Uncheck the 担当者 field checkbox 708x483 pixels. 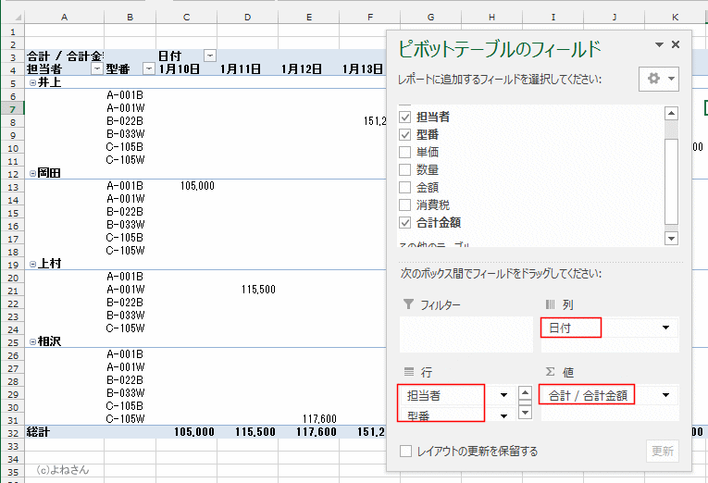point(405,118)
